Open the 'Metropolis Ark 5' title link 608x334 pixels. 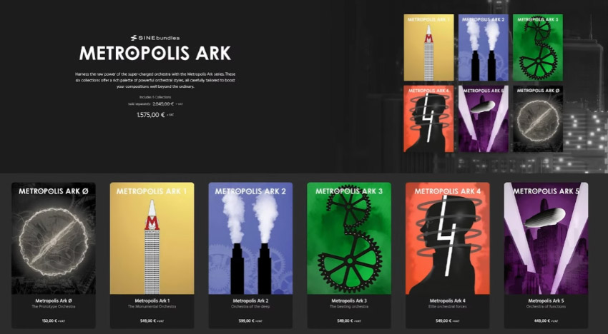pos(546,300)
